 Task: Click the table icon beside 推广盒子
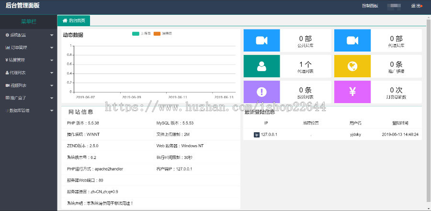[x=7, y=98]
